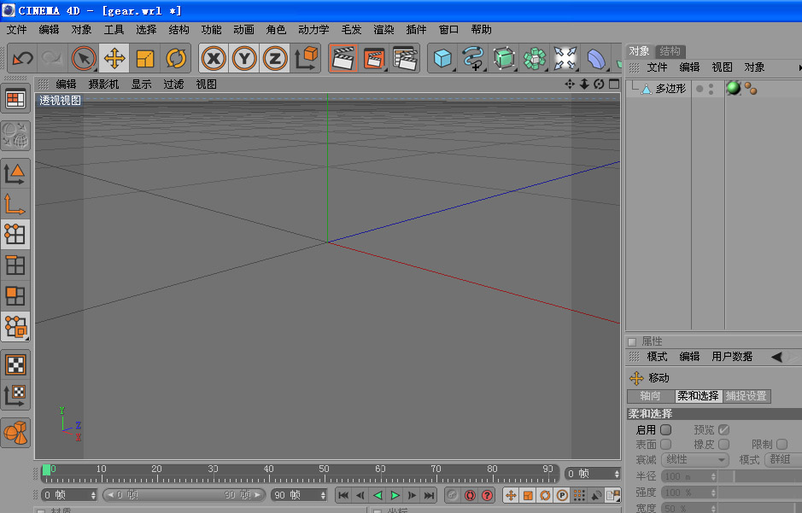The width and height of the screenshot is (802, 513).
Task: Click the texture axis mode icon
Action: click(15, 395)
